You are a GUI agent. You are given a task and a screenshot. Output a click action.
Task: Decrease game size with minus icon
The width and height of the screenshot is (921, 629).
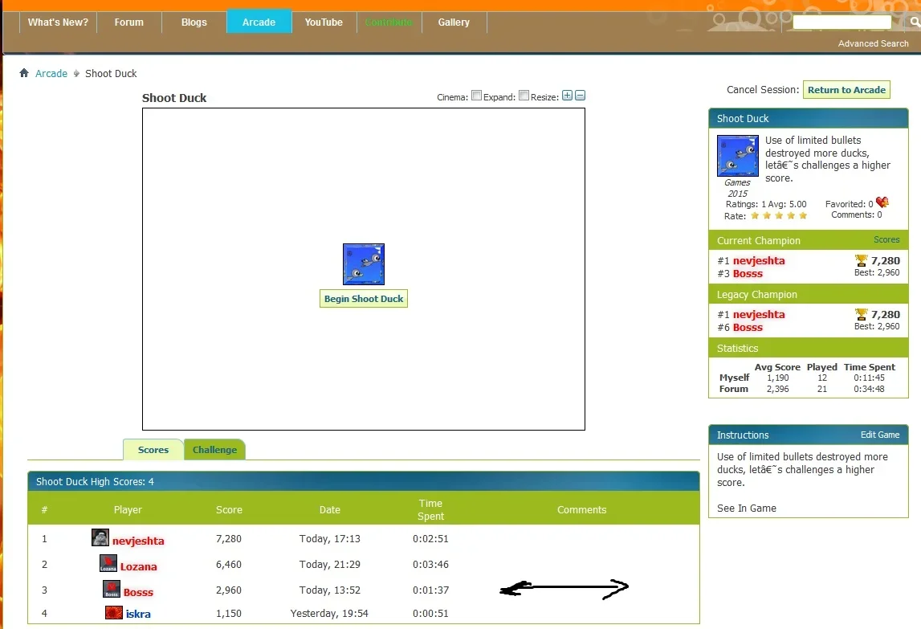click(581, 96)
